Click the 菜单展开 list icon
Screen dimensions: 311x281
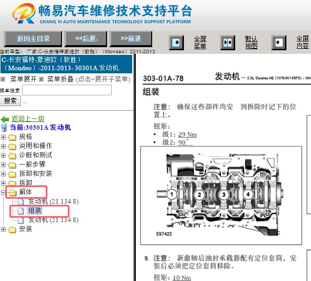(3, 79)
